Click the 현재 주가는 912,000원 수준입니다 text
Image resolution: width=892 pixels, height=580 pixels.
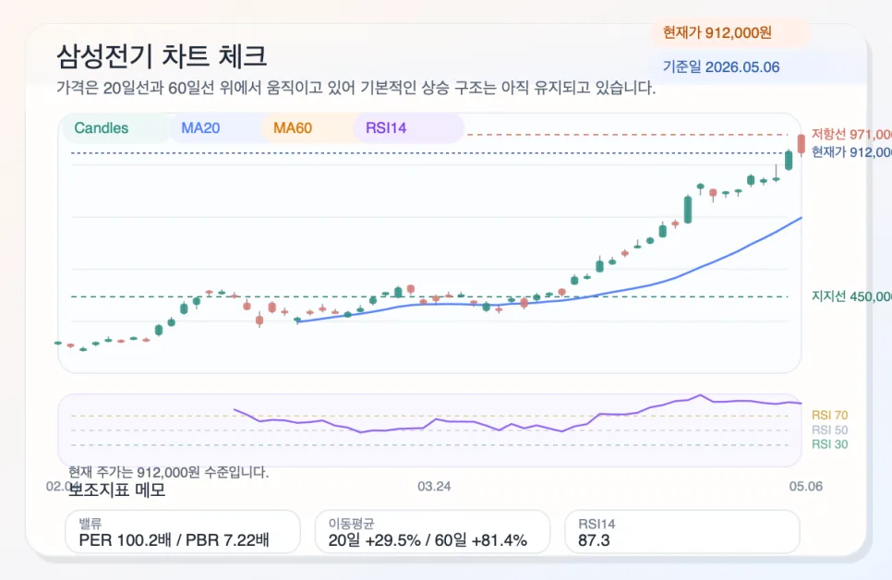click(168, 472)
